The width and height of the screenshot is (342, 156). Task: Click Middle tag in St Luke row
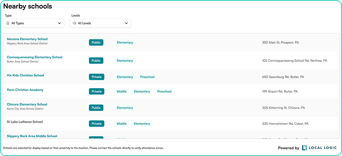tap(122, 123)
